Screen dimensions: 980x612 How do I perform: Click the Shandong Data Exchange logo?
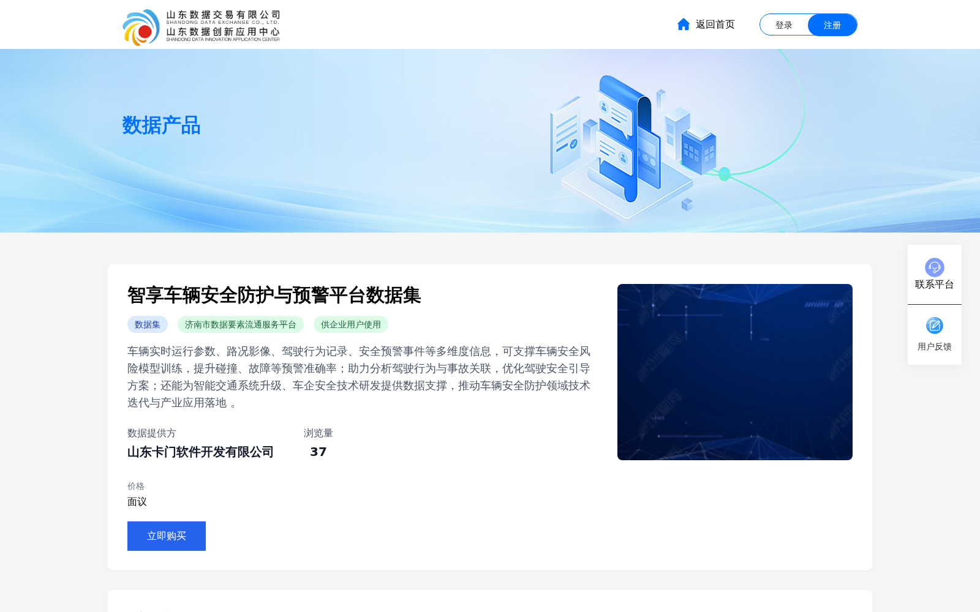tap(201, 27)
